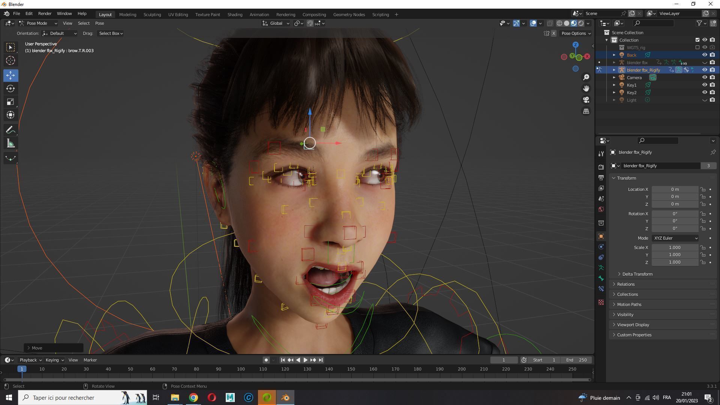Select the Scale tool
720x405 pixels.
tap(10, 102)
